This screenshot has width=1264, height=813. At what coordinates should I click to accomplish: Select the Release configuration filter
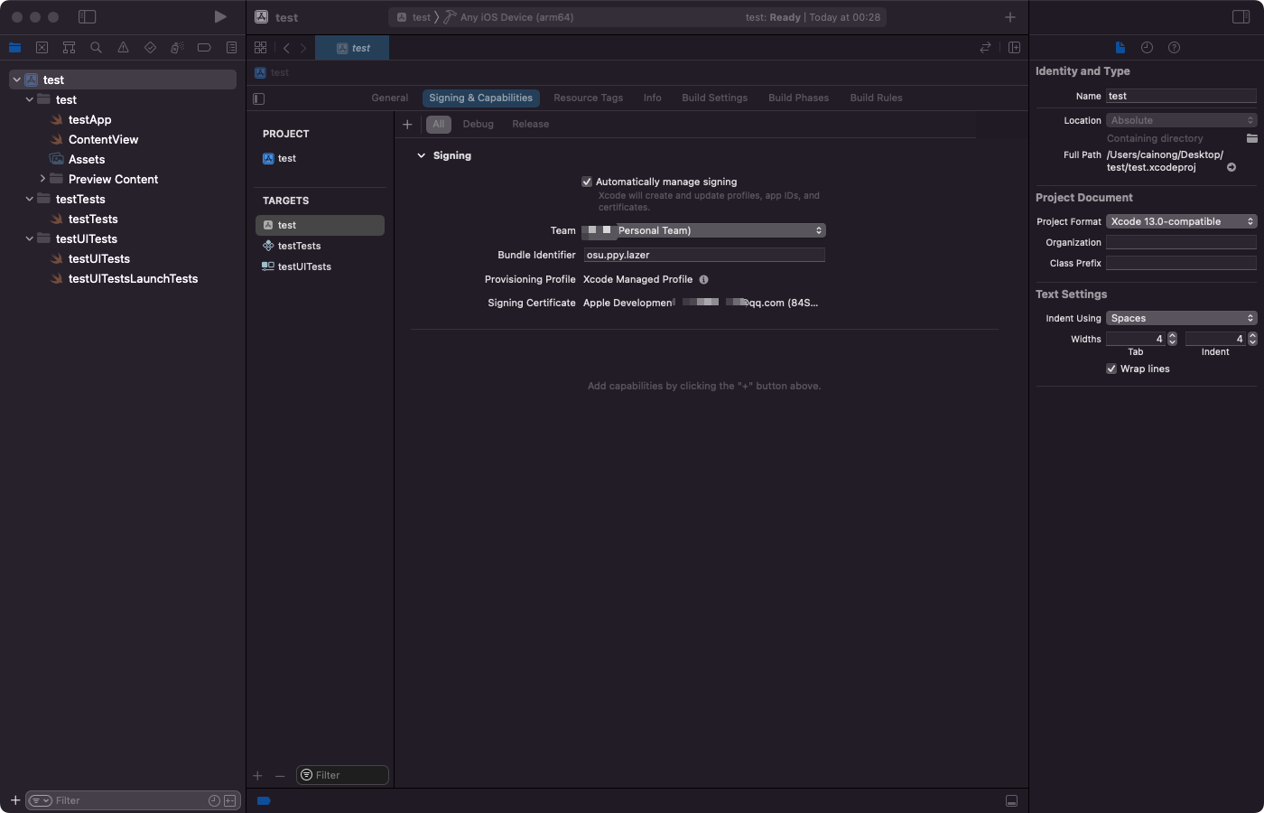[x=531, y=125]
